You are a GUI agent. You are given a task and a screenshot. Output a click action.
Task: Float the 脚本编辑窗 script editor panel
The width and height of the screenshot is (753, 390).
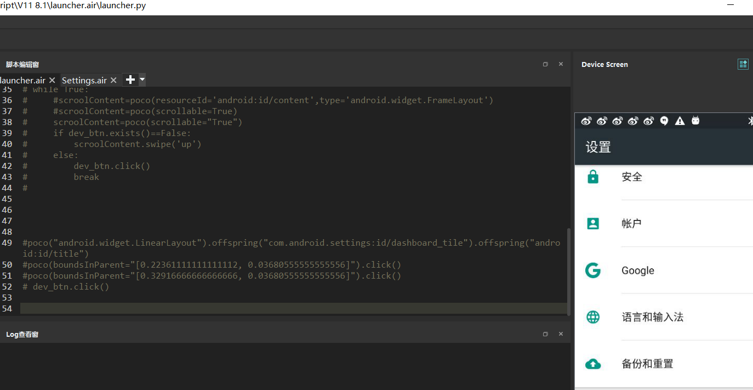(x=545, y=64)
